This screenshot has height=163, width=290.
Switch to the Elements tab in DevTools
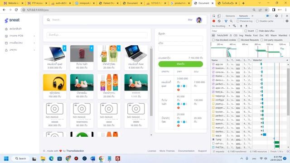tap(230, 16)
